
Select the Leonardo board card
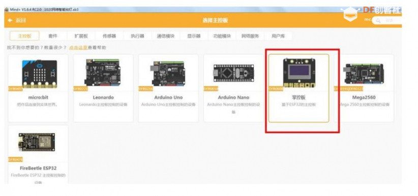tap(103, 88)
